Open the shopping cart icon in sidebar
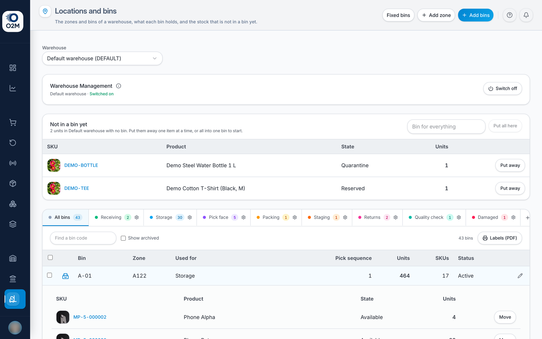542x339 pixels. coord(13,122)
